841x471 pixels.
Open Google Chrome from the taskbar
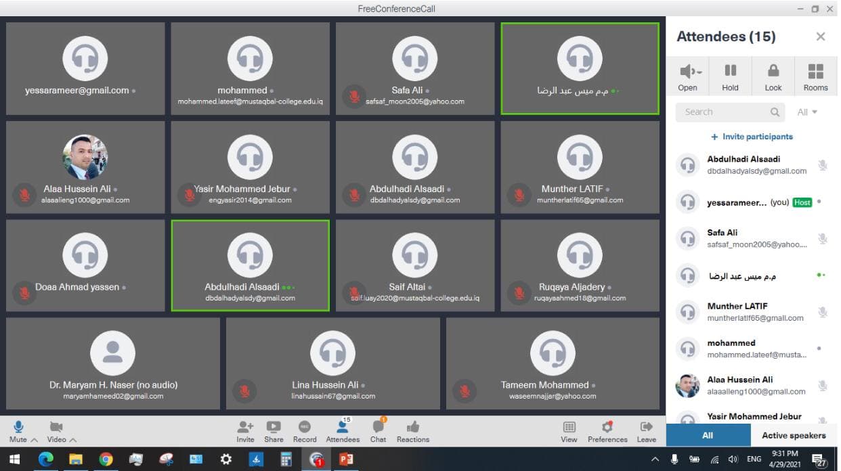click(x=106, y=459)
